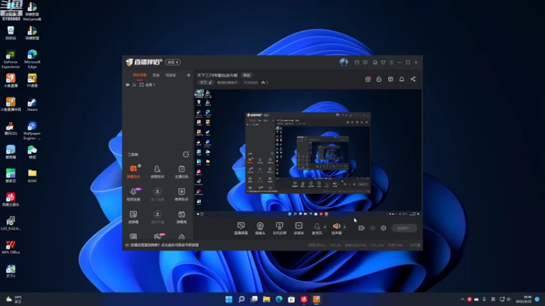The width and height of the screenshot is (545, 306).
Task: Add a 手机投屏 phone cast source
Action: [279, 228]
